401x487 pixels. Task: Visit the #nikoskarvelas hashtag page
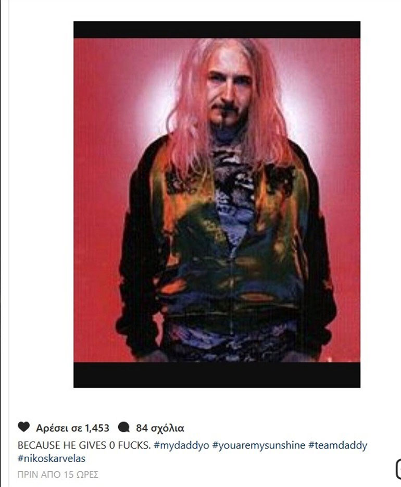pyautogui.click(x=52, y=458)
